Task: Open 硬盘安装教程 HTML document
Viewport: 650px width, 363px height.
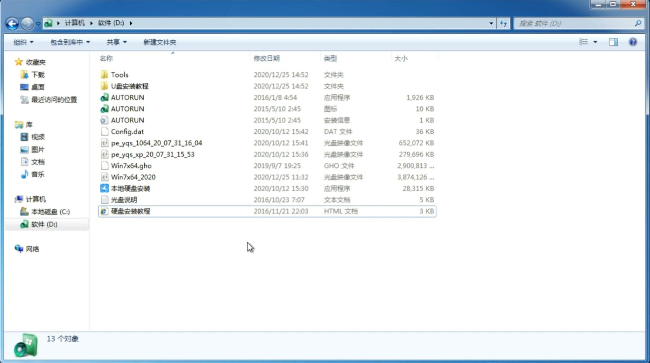Action: pyautogui.click(x=130, y=211)
